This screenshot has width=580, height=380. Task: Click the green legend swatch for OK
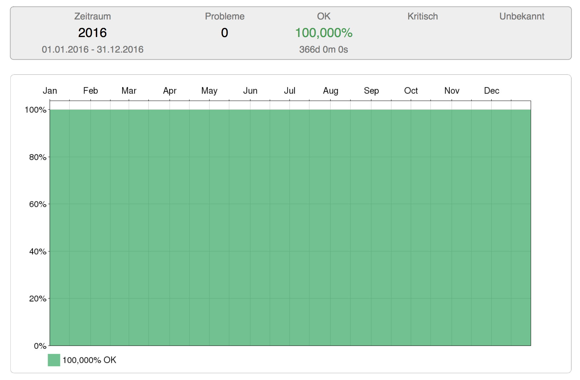tap(54, 360)
